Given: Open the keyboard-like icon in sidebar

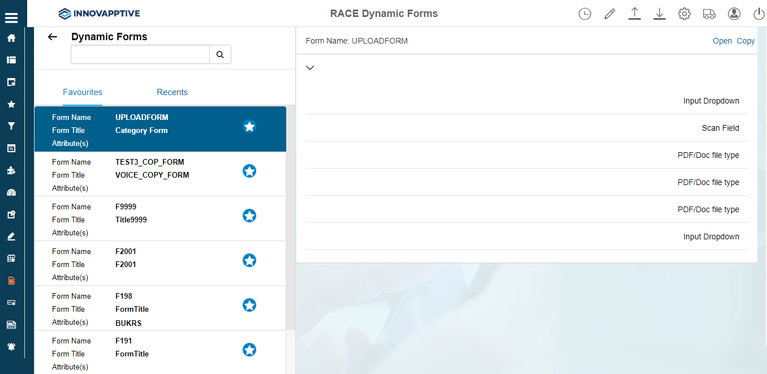Looking at the screenshot, I should coord(11,325).
